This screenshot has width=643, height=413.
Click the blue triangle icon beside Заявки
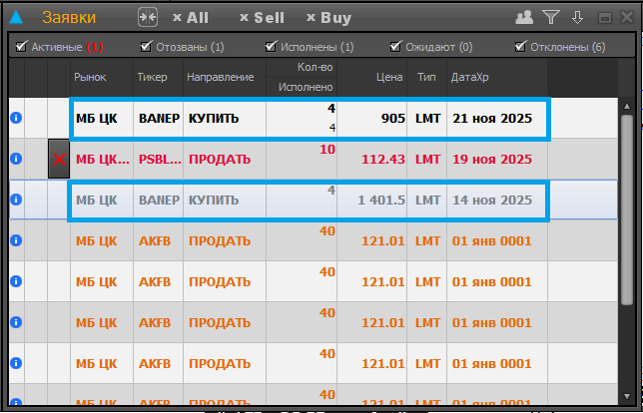click(16, 18)
